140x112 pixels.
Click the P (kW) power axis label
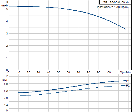4,78
